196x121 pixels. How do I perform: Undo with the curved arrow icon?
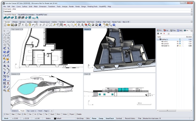(x=33, y=25)
